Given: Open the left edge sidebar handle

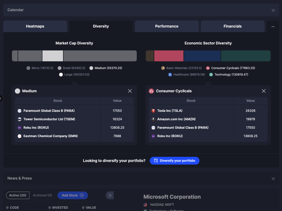Looking at the screenshot, I should tap(1, 99).
